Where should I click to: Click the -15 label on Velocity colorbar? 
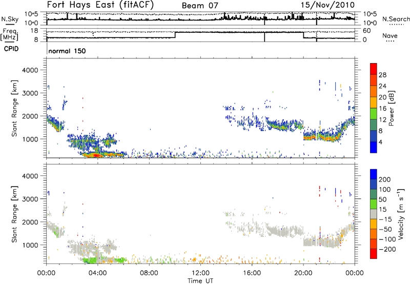(385, 219)
